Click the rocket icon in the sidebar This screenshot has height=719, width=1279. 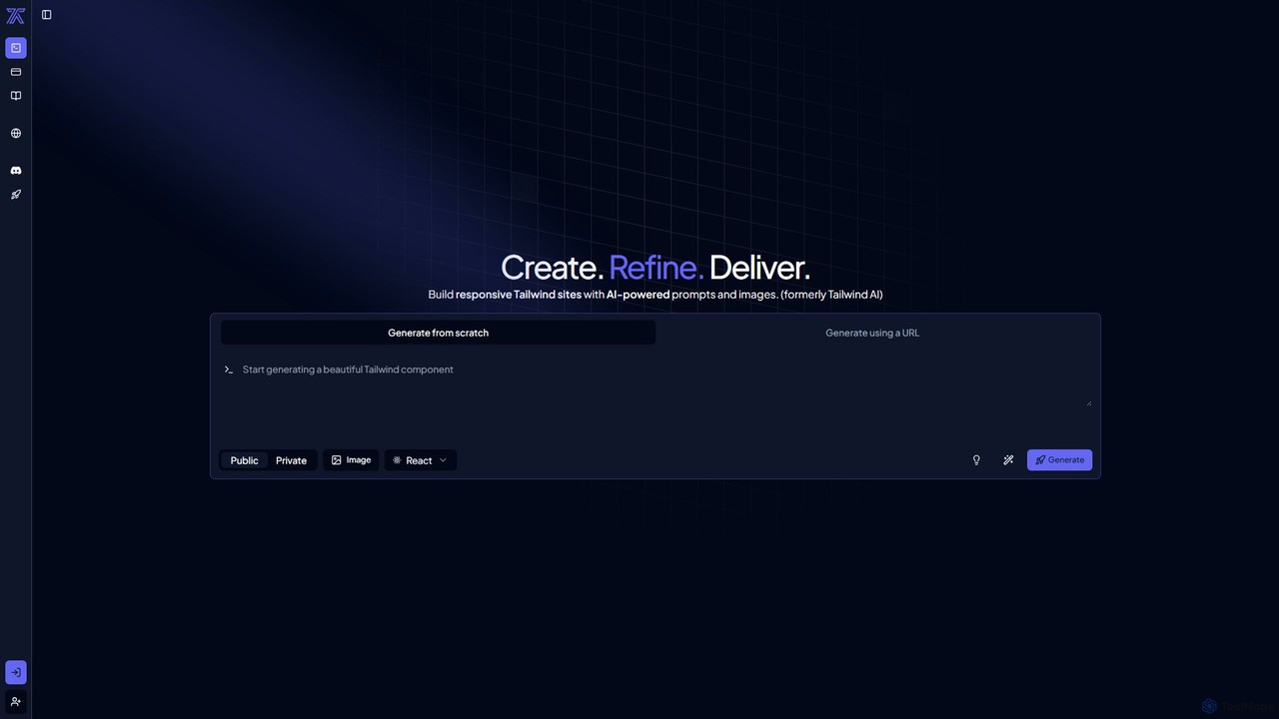coord(16,195)
